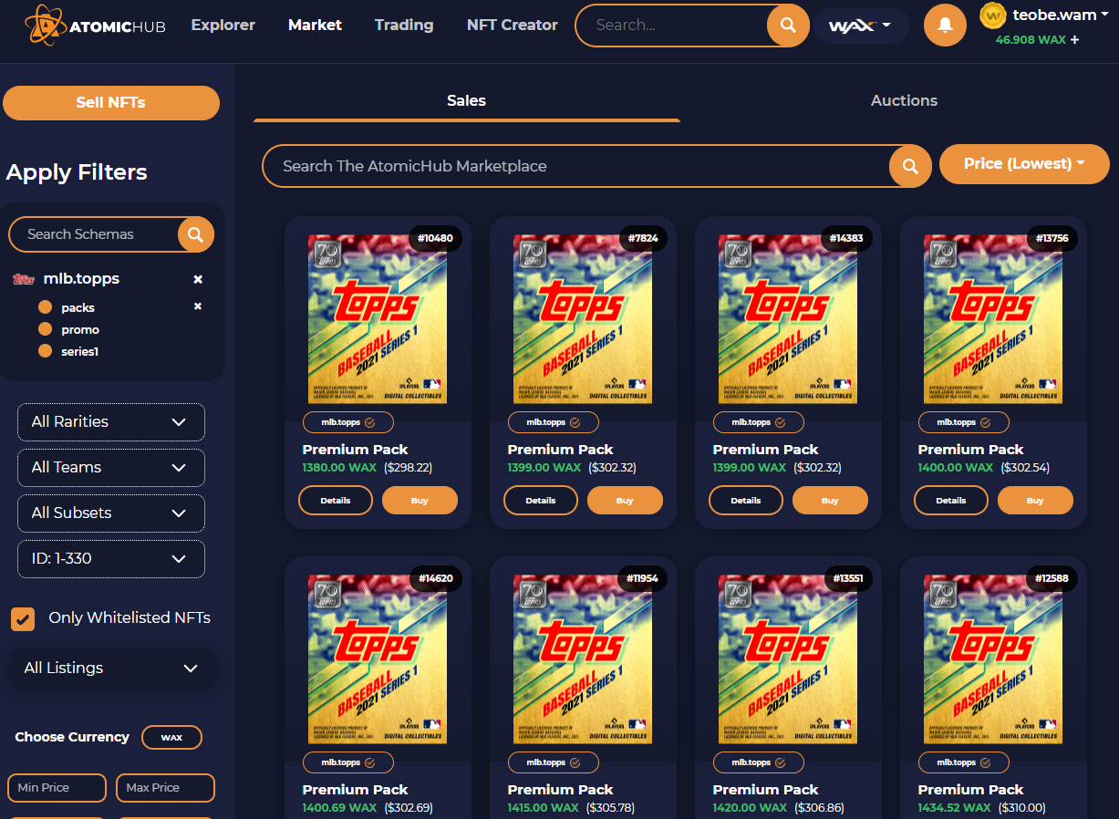Click the asset ID badge #14383
This screenshot has width=1119, height=819.
click(845, 239)
